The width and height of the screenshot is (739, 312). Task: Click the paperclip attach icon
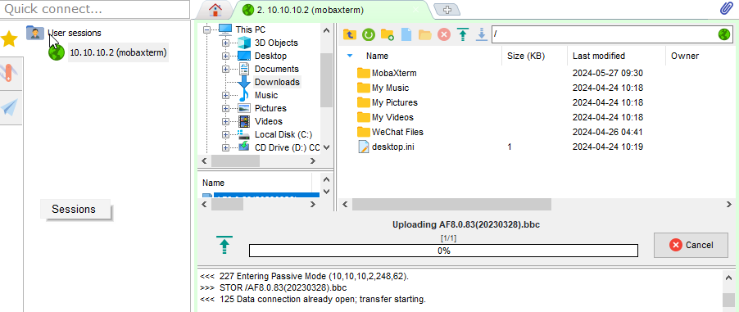[727, 9]
